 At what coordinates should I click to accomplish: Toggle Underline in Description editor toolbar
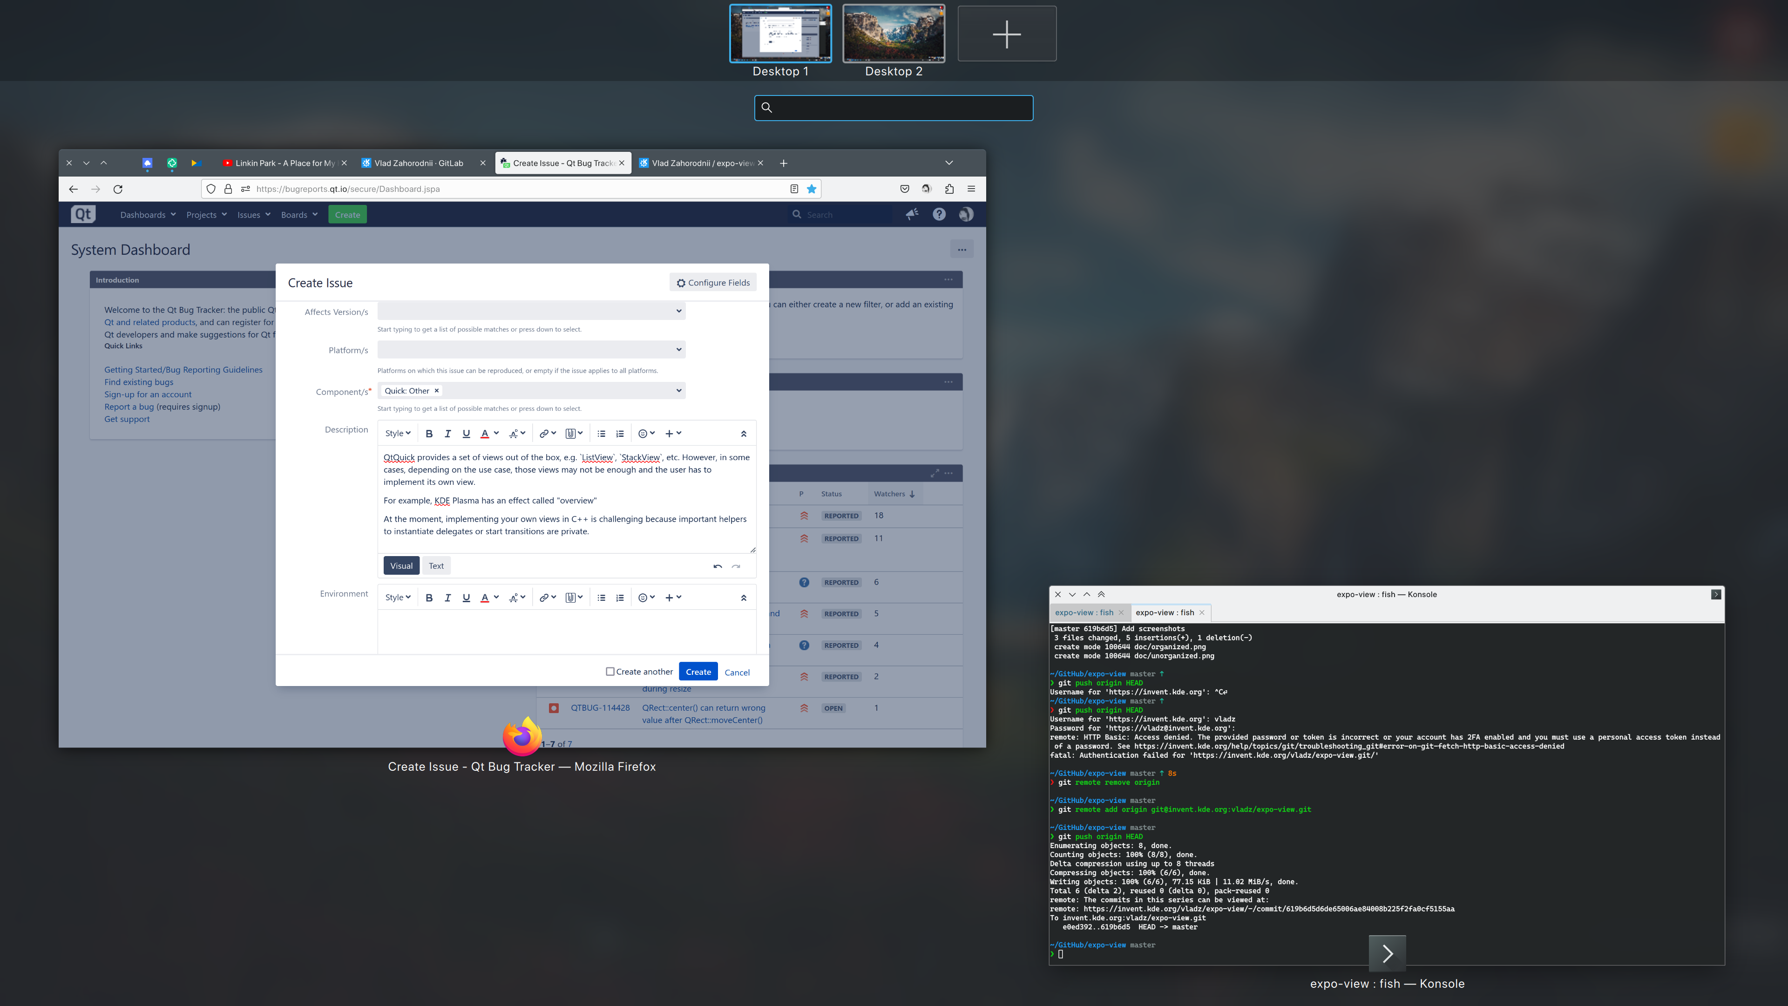pyautogui.click(x=467, y=433)
